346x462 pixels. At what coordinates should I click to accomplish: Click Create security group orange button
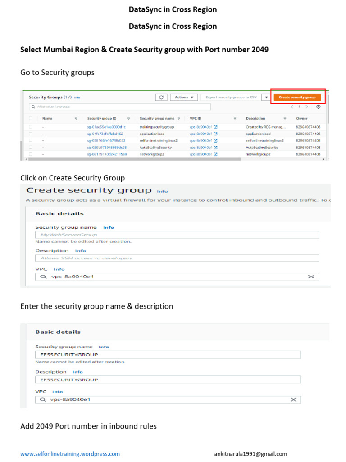297,97
